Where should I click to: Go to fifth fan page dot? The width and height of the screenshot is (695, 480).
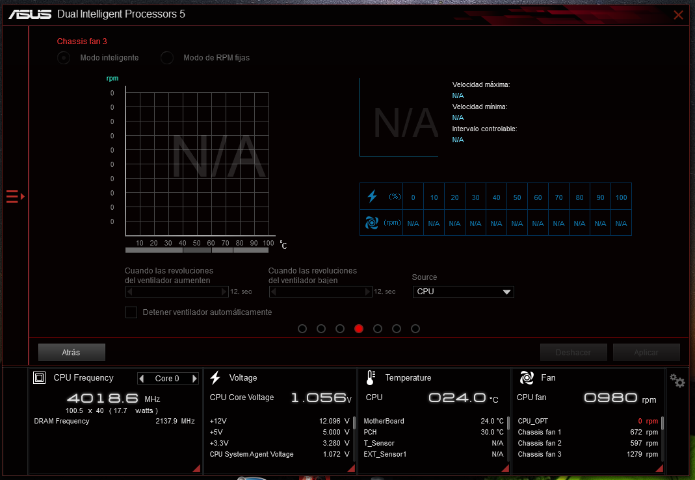[378, 329]
